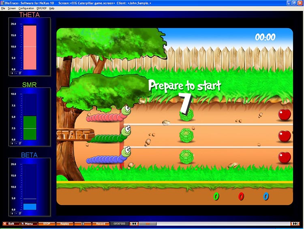Open the Configuration menu
This screenshot has height=229, width=304.
[x=26, y=9]
